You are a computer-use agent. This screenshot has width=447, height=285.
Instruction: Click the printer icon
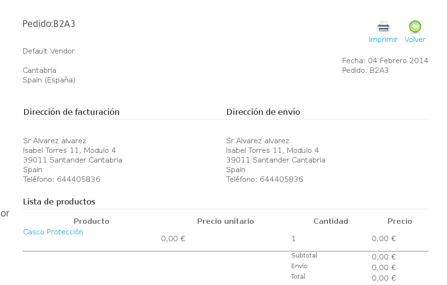click(383, 27)
